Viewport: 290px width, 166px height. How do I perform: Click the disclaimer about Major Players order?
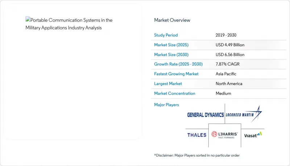click(x=197, y=155)
